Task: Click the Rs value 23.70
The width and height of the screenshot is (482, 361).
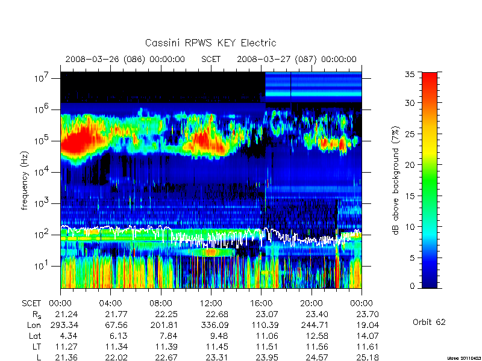Action: click(x=368, y=314)
